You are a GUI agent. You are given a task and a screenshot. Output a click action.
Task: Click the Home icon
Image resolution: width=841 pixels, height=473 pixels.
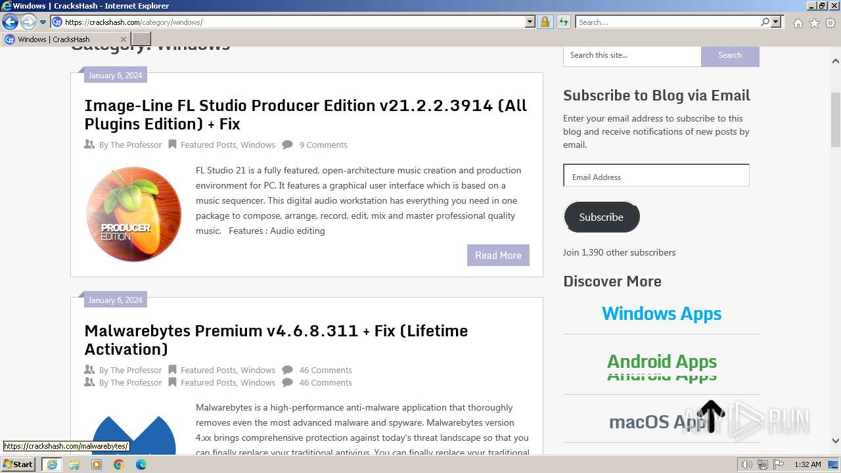(x=798, y=23)
